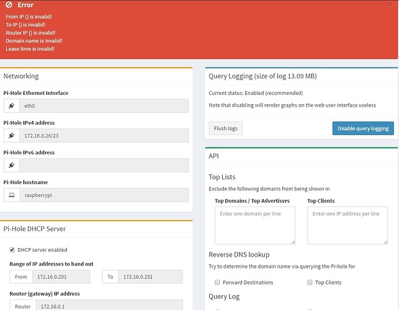This screenshot has width=399, height=310.
Task: Click the plug icon beside eth0
Action: click(11, 106)
